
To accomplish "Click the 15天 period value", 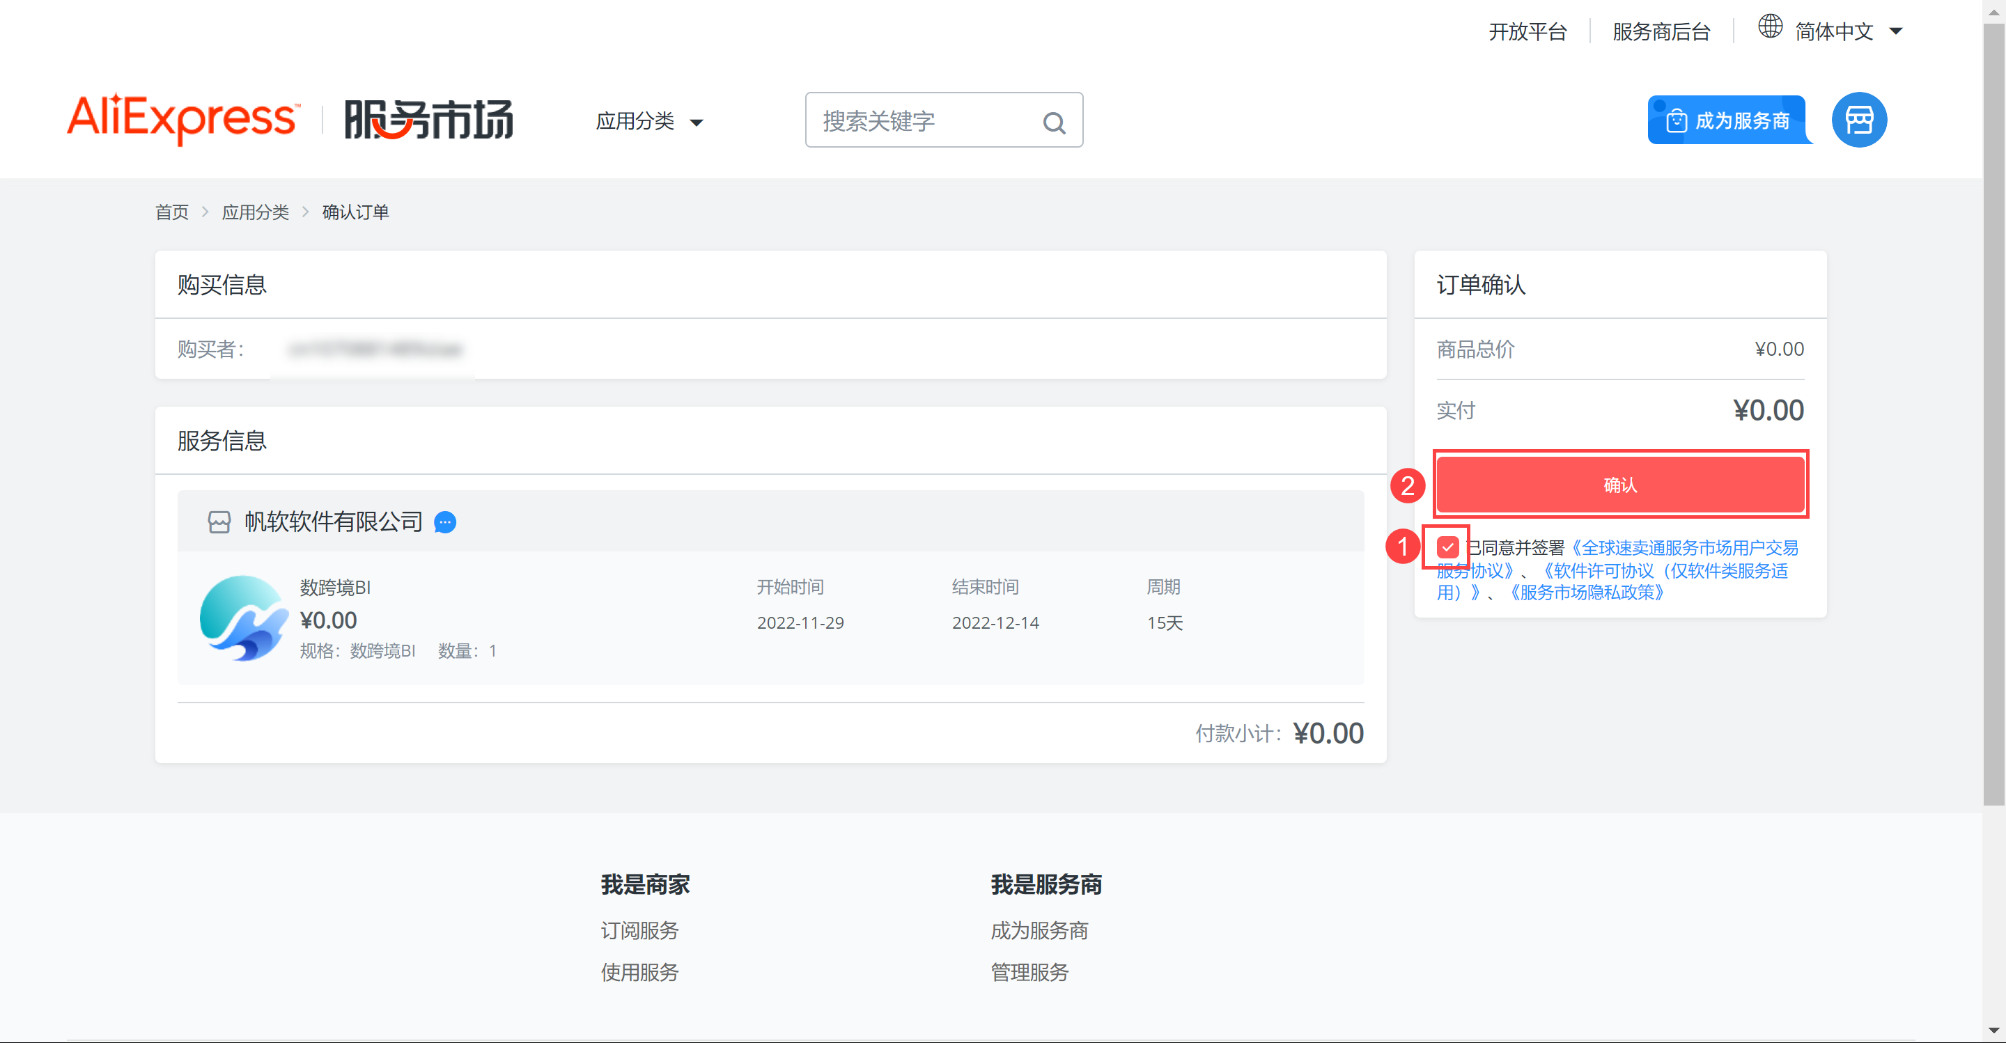I will [1164, 623].
